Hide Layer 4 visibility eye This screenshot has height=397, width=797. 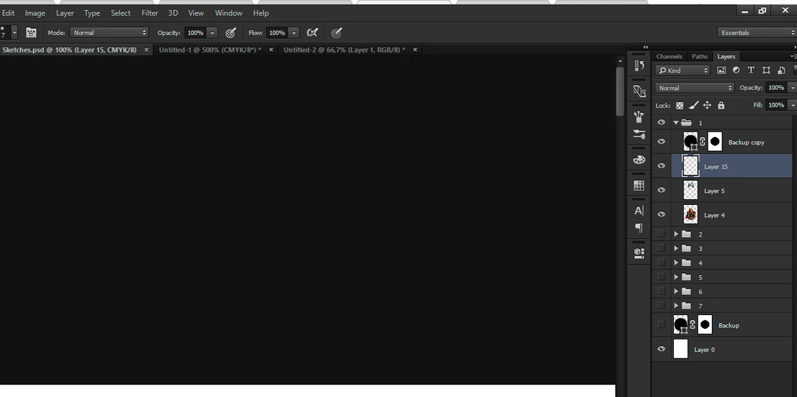[661, 214]
